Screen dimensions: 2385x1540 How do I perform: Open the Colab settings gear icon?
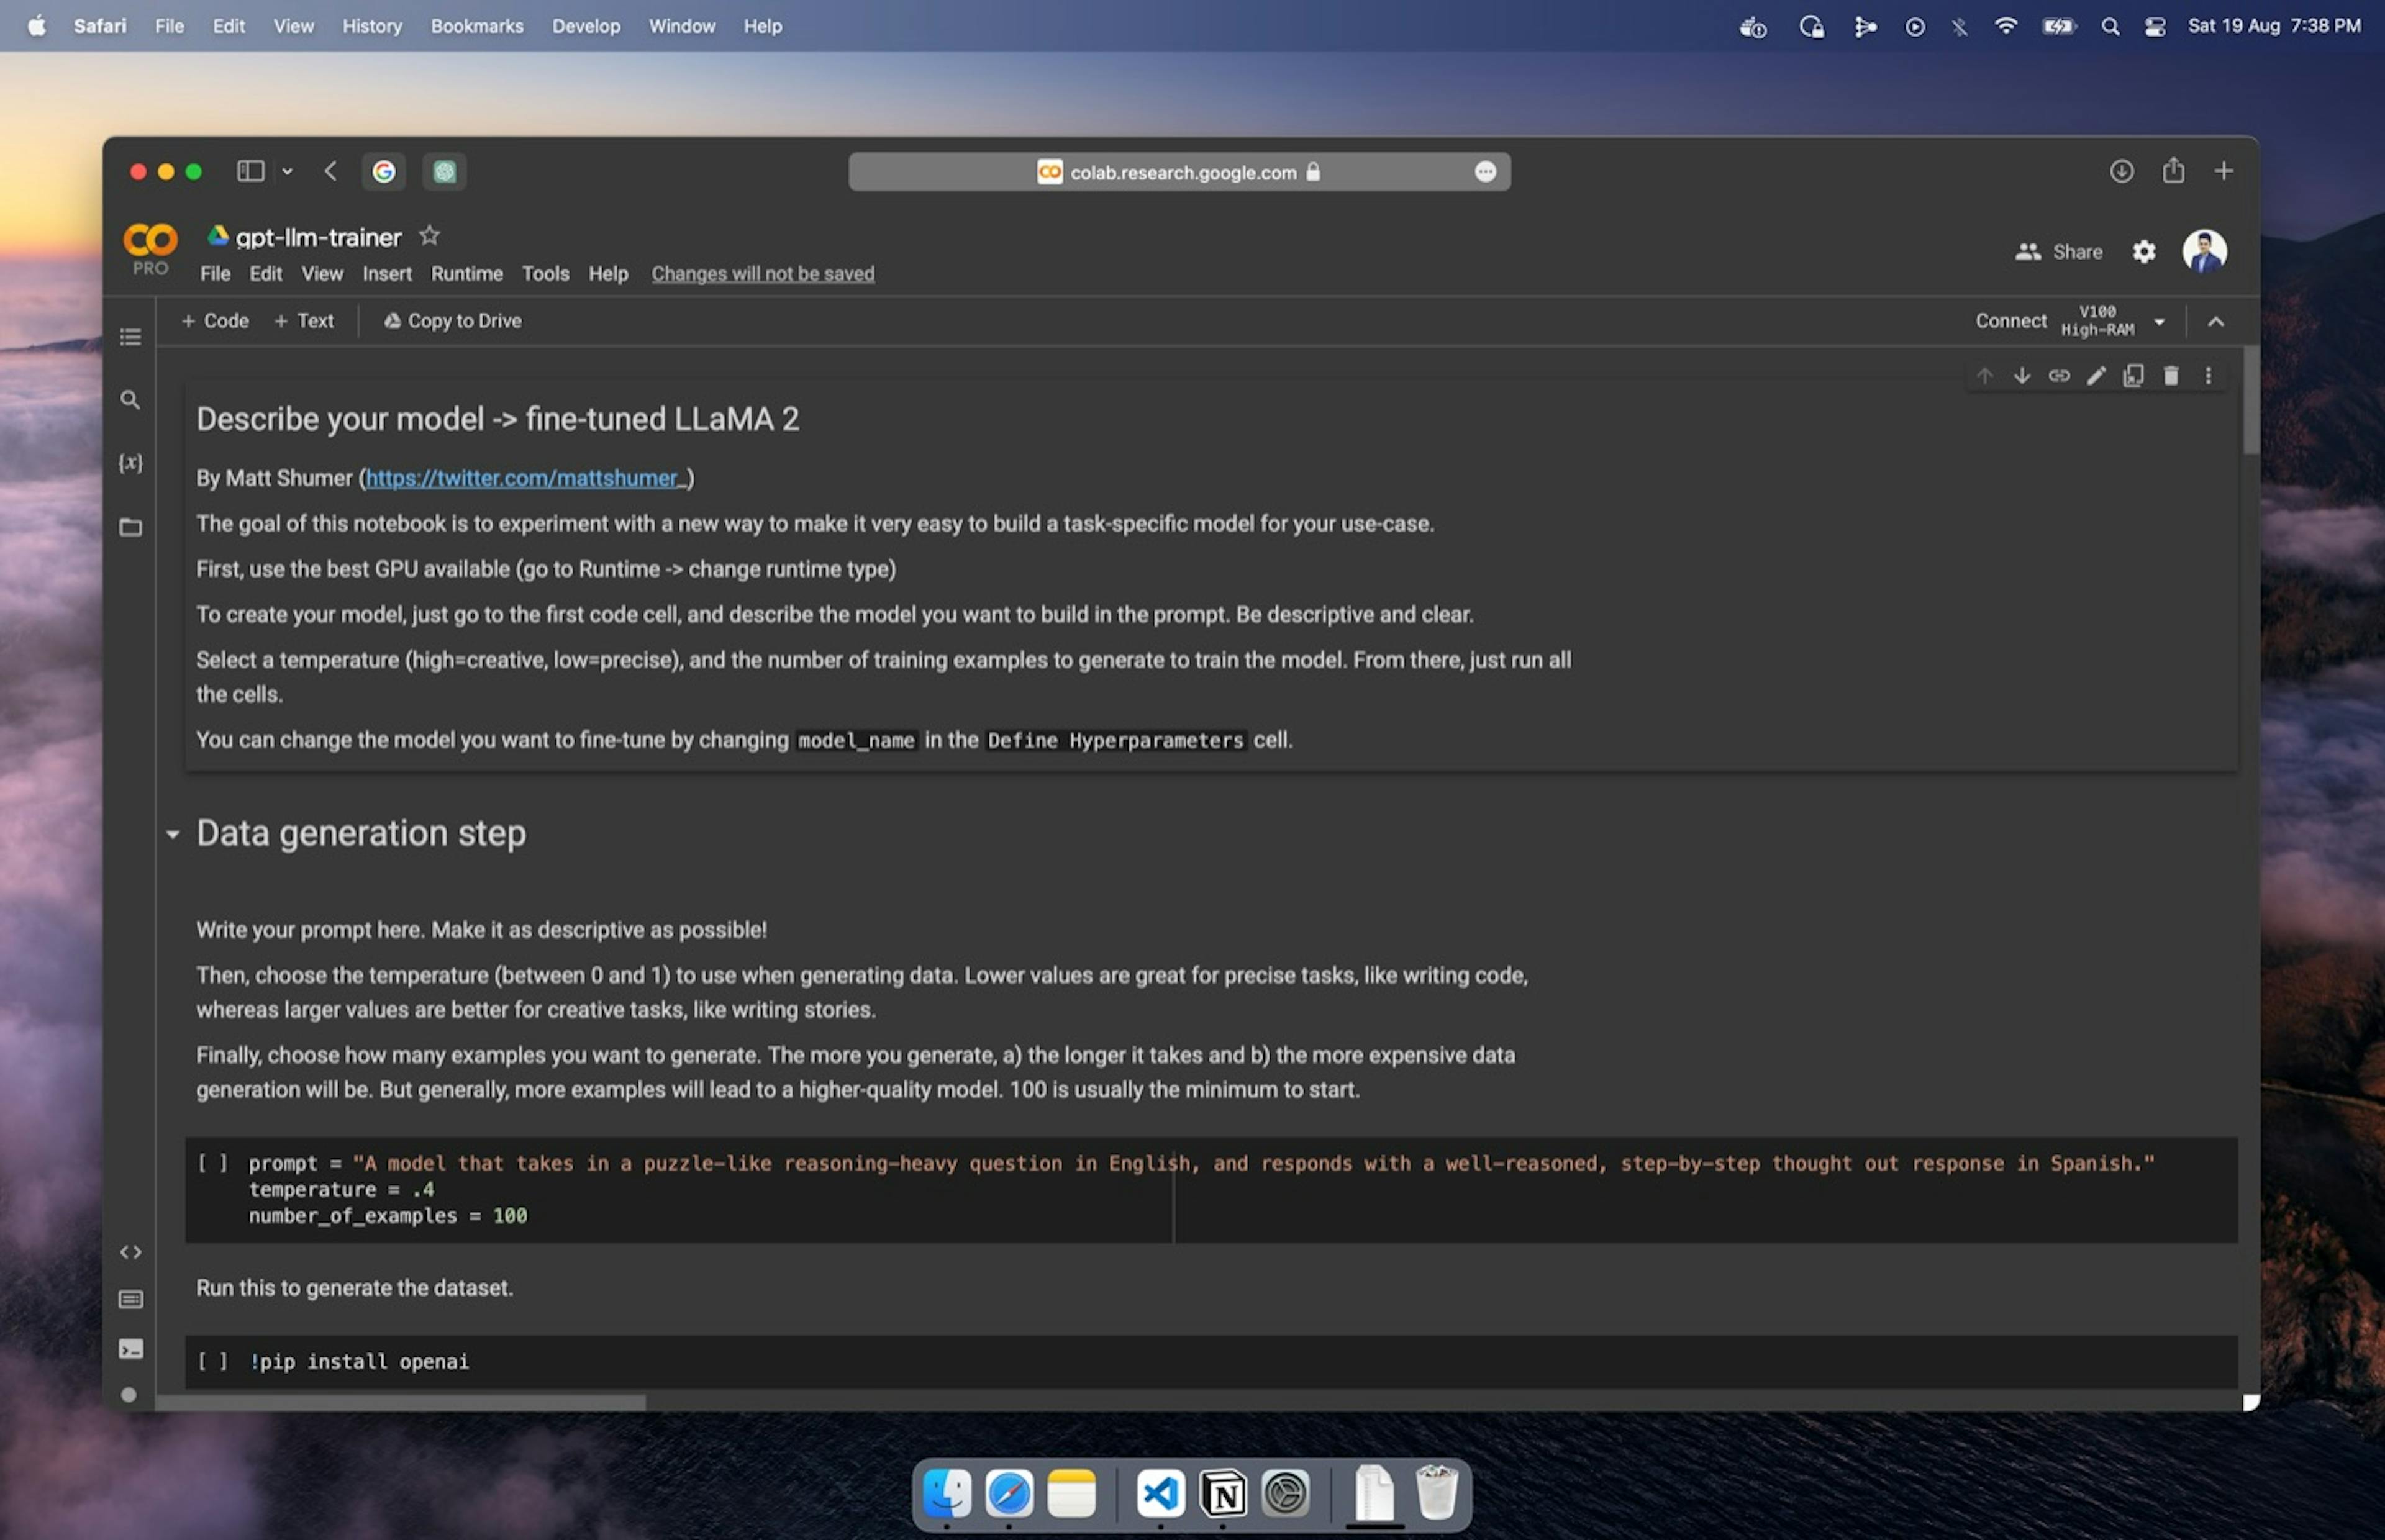(2143, 252)
